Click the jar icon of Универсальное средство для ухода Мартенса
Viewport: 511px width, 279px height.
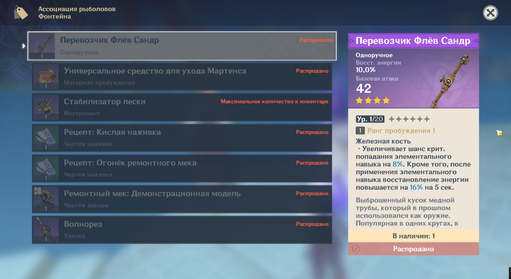click(x=46, y=77)
